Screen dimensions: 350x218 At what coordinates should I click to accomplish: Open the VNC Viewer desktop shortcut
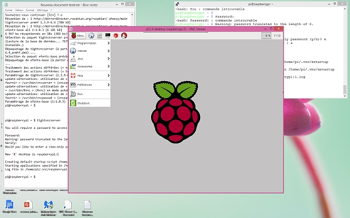pos(68,208)
